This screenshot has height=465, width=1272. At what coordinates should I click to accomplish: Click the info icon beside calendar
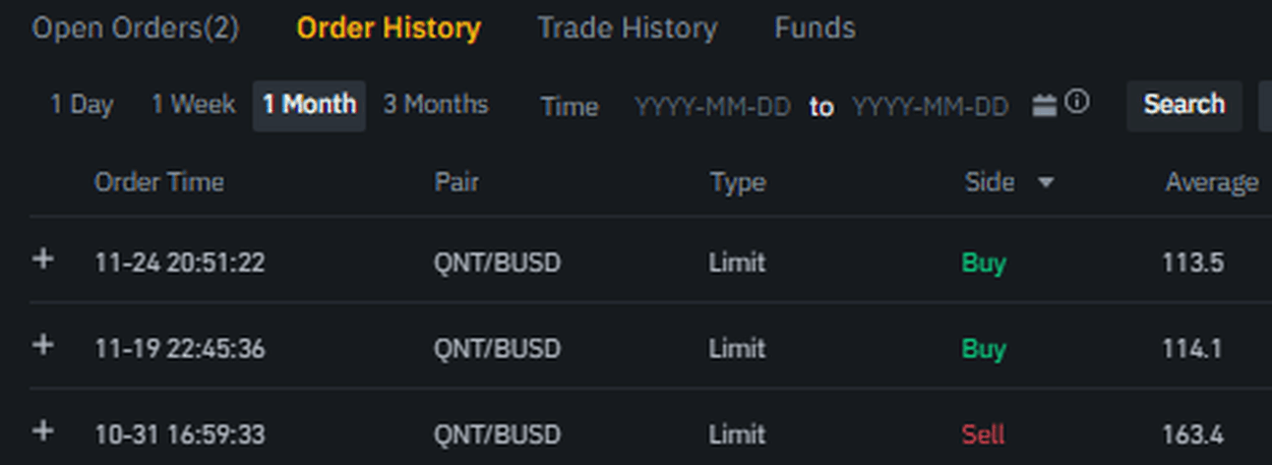click(x=1077, y=102)
